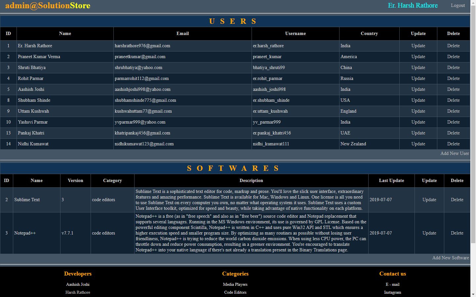Delete the Sublime Text software entry
The width and height of the screenshot is (476, 297).
click(x=457, y=200)
